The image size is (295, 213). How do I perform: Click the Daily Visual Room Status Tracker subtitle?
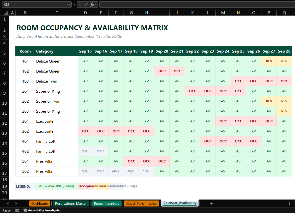[x=69, y=37]
